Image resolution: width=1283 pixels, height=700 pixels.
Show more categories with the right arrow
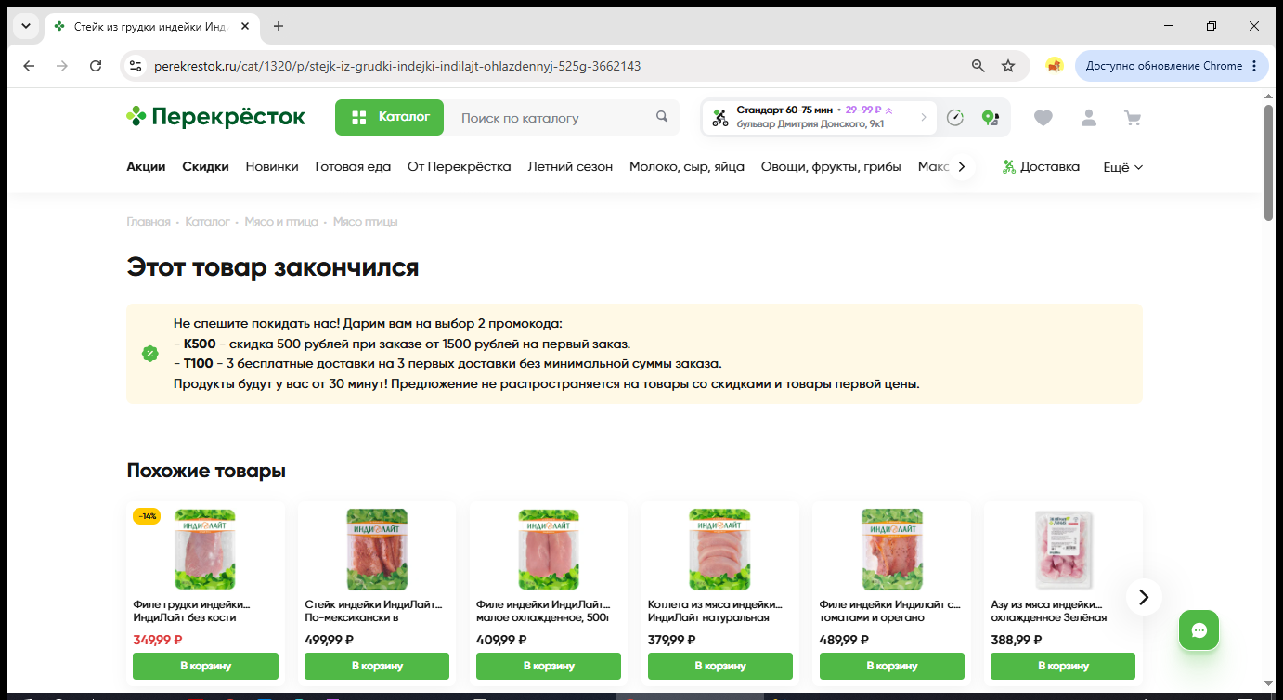click(x=962, y=167)
